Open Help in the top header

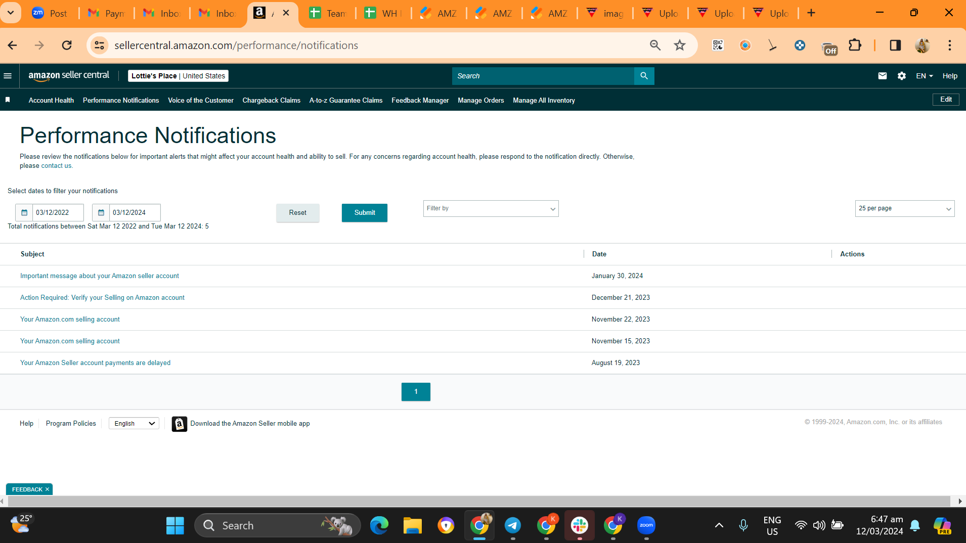950,76
